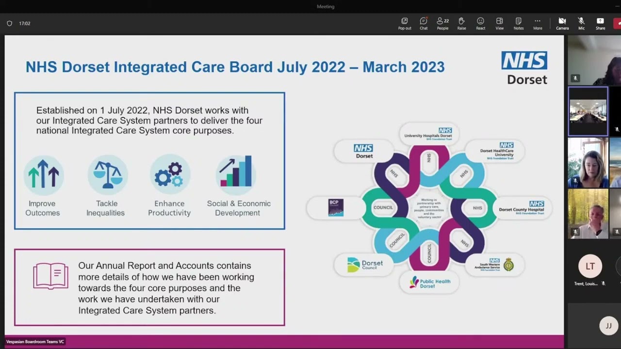Click the 'Improve Outcomes' label
This screenshot has width=621, height=349.
pos(42,208)
